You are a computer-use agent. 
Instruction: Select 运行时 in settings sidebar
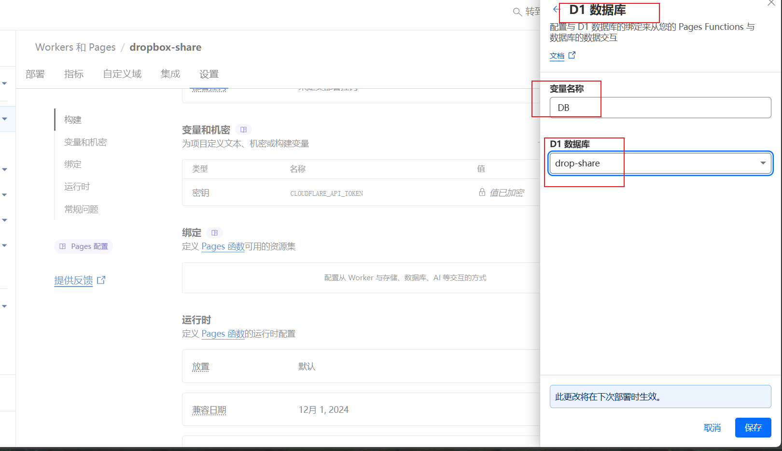pyautogui.click(x=77, y=187)
